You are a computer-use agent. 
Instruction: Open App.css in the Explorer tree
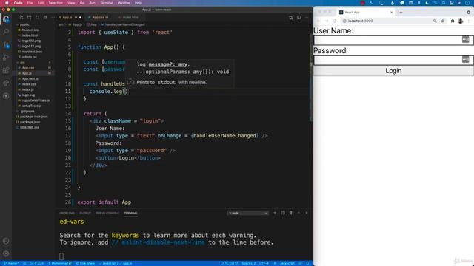[x=28, y=68]
